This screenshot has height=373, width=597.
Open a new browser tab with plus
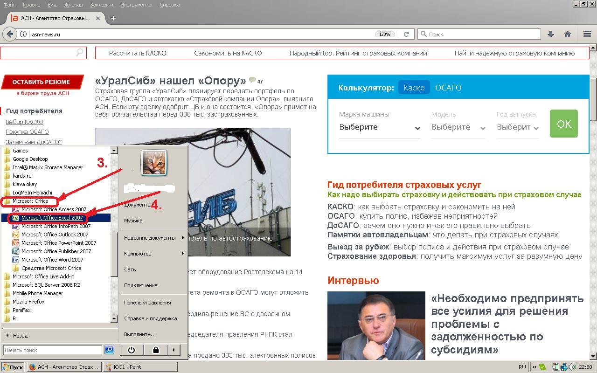coord(113,18)
